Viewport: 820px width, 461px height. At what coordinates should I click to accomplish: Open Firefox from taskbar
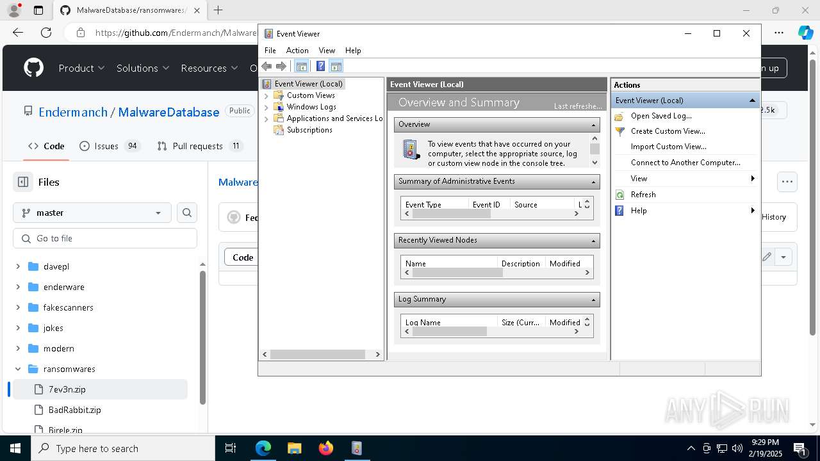click(x=326, y=448)
